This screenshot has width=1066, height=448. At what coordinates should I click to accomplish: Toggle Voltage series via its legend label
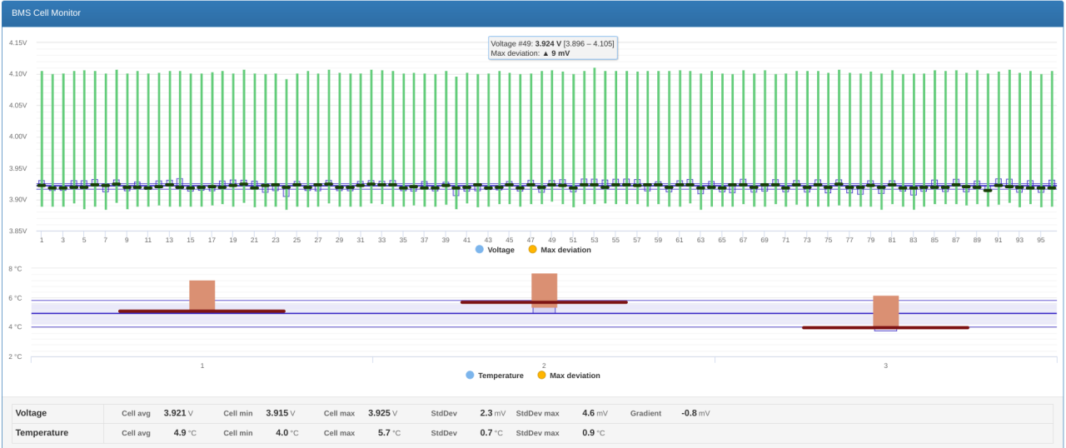[x=501, y=250]
